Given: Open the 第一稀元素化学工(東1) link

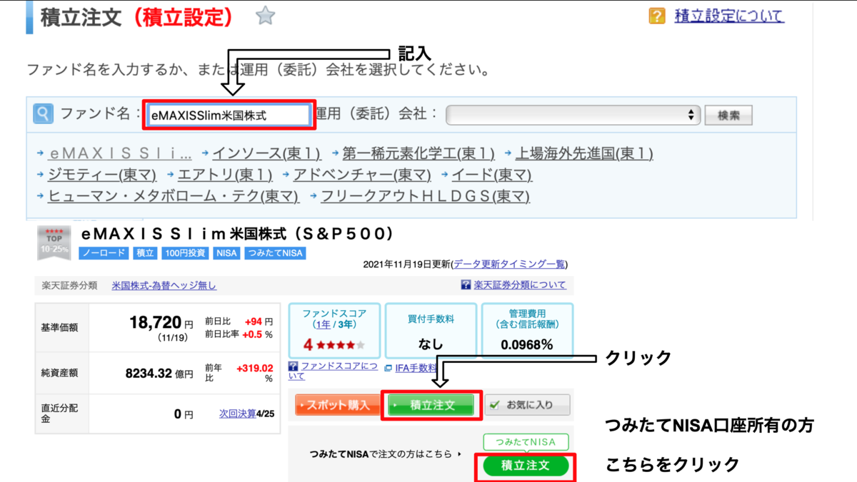Looking at the screenshot, I should coord(419,153).
